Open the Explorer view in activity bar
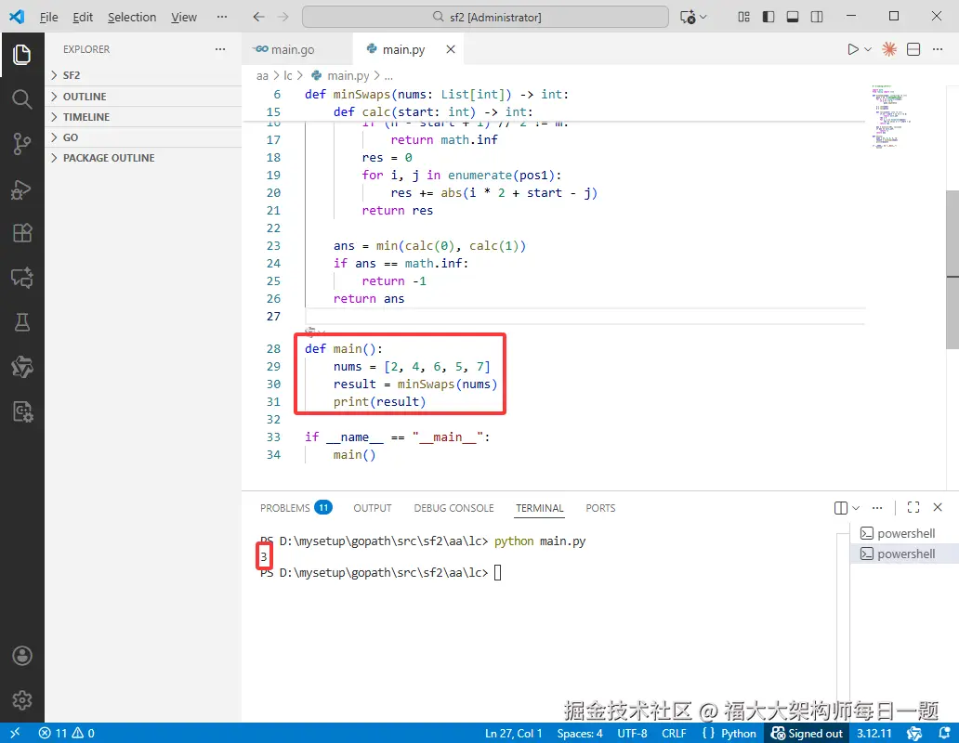Viewport: 959px width, 743px height. tap(22, 55)
